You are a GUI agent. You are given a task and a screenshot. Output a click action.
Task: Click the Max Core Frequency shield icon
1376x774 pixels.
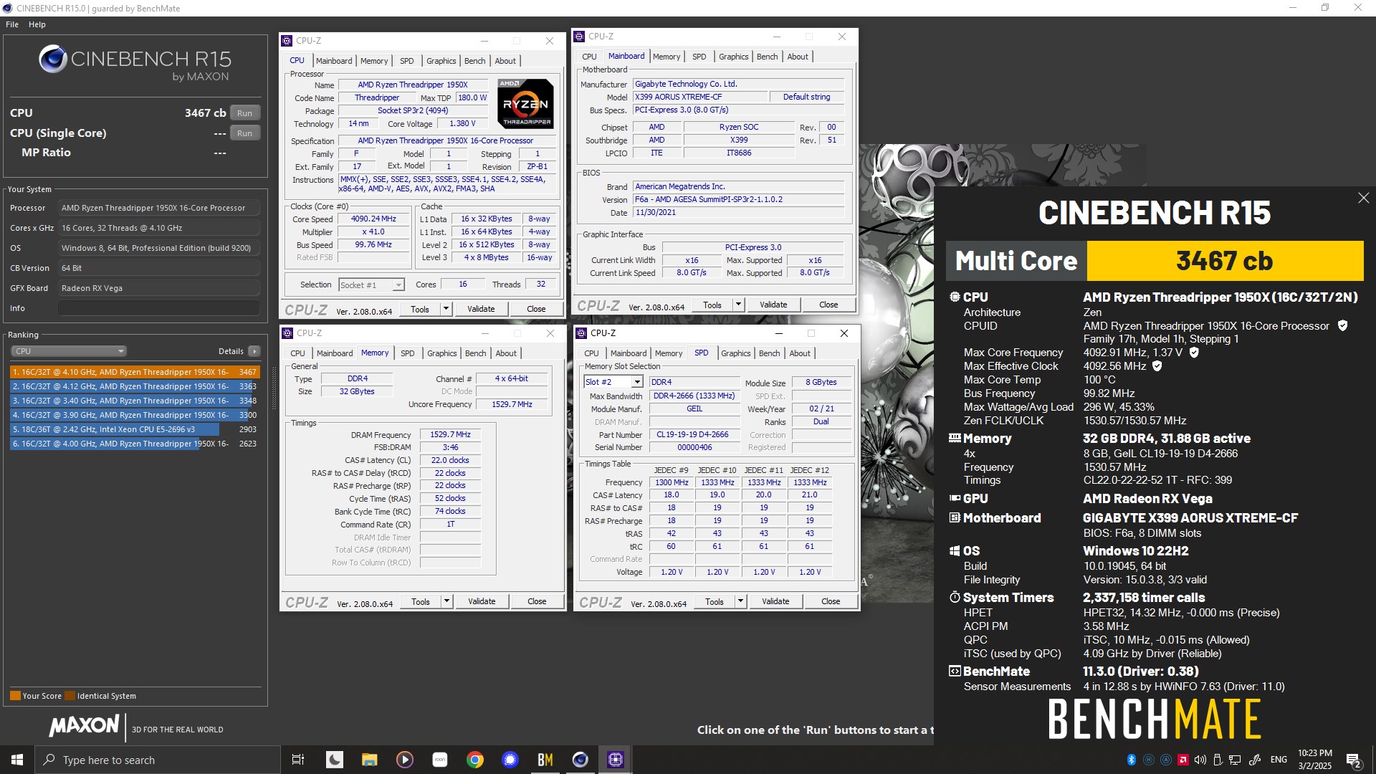click(x=1194, y=353)
